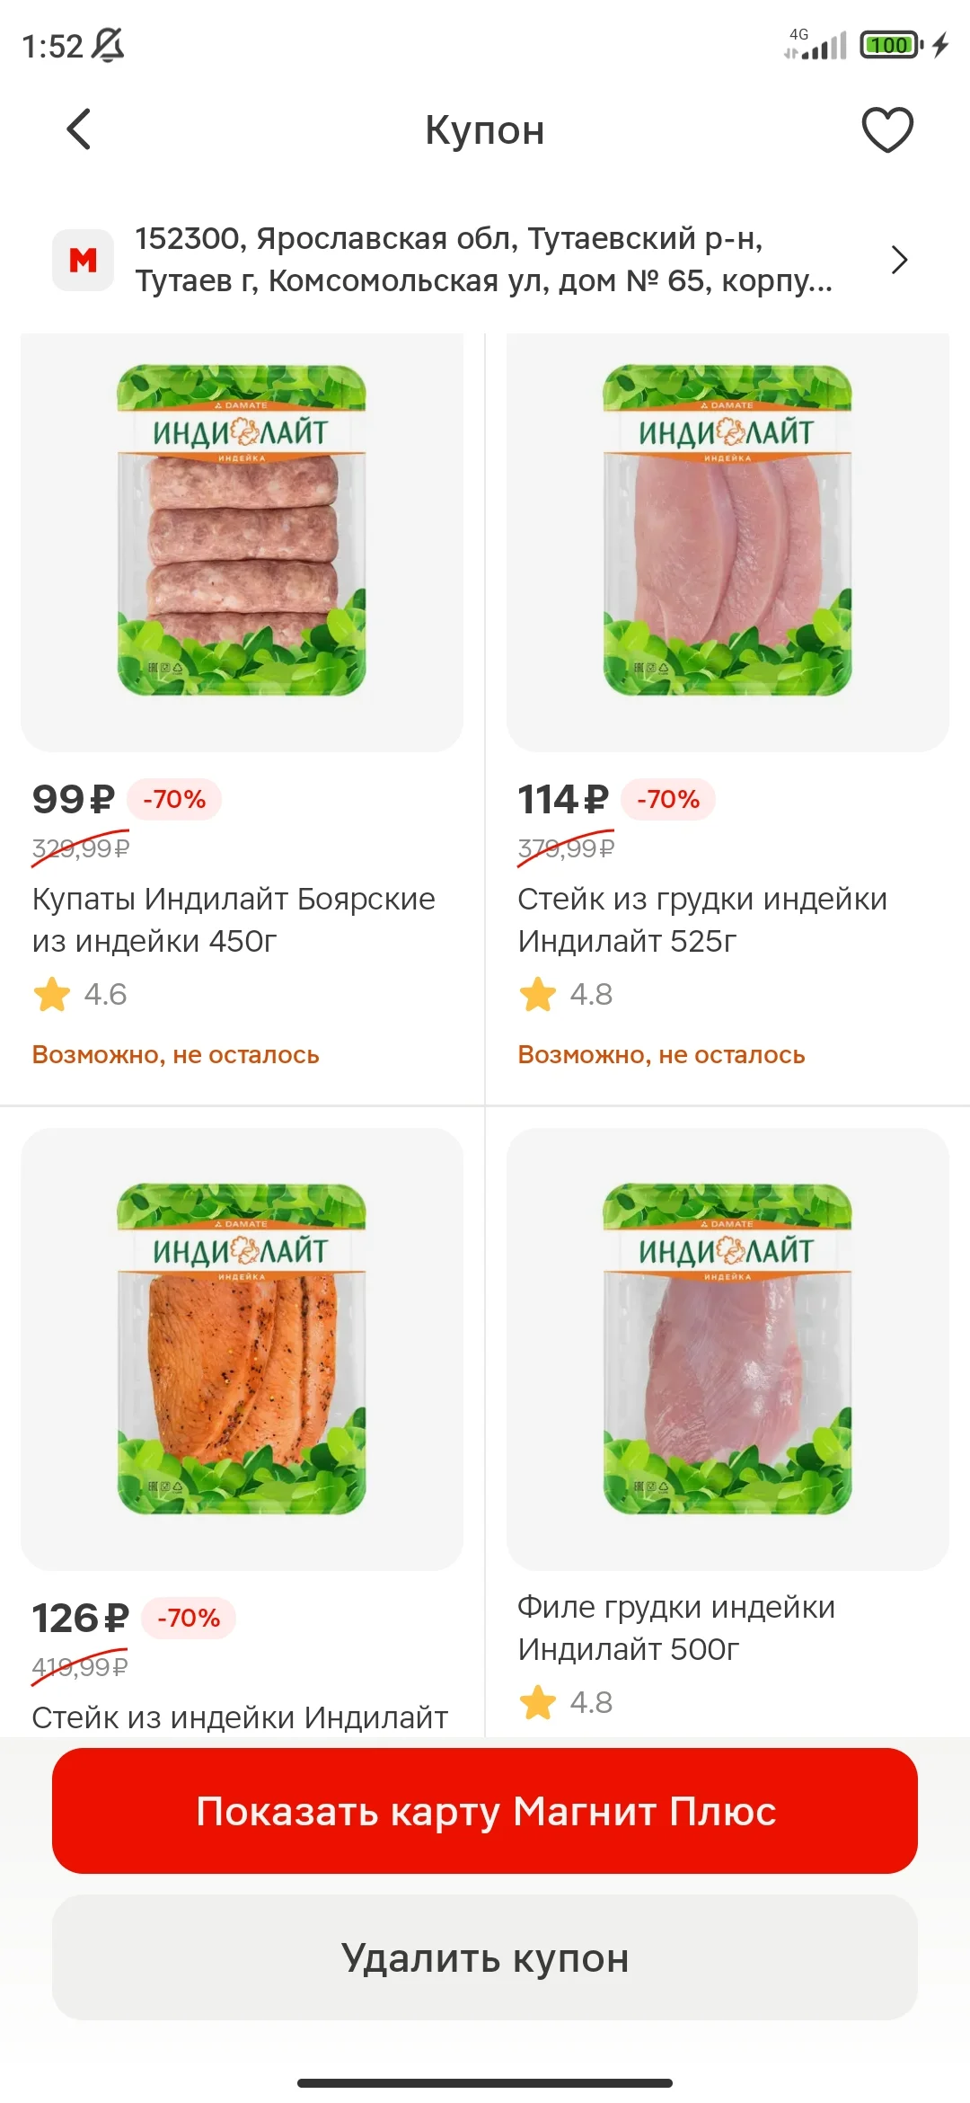Tap the -70% badge next to 99₽
Viewport: 970px width, 2103px height.
click(174, 799)
